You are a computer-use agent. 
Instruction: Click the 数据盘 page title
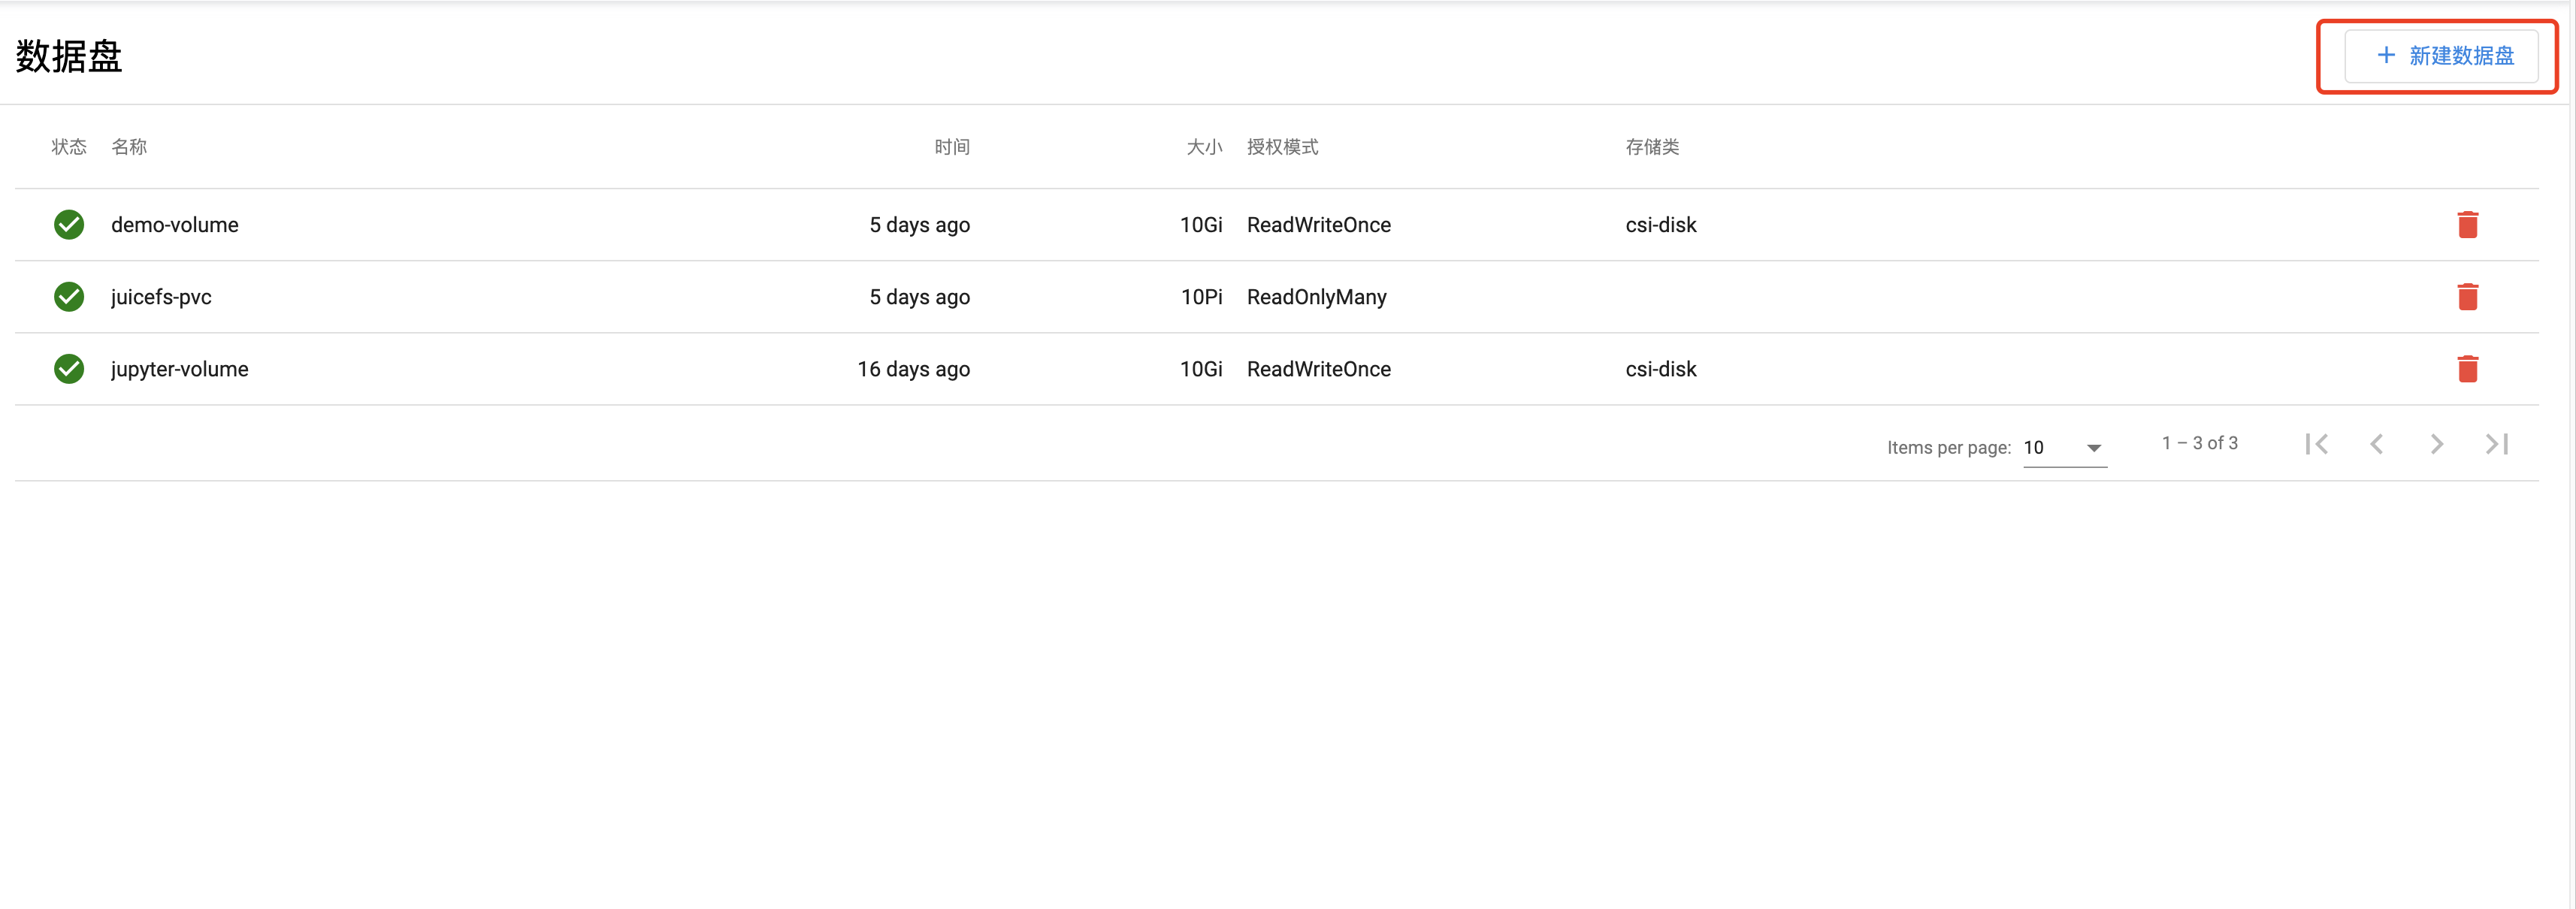[69, 56]
